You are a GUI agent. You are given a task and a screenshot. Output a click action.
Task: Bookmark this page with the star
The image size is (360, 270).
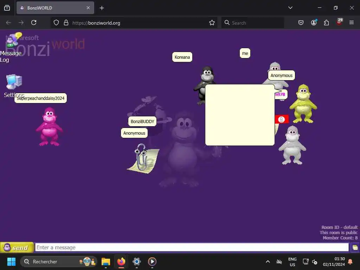click(x=212, y=23)
